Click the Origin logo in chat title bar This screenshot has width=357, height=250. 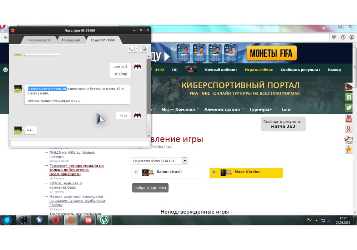tap(13, 30)
